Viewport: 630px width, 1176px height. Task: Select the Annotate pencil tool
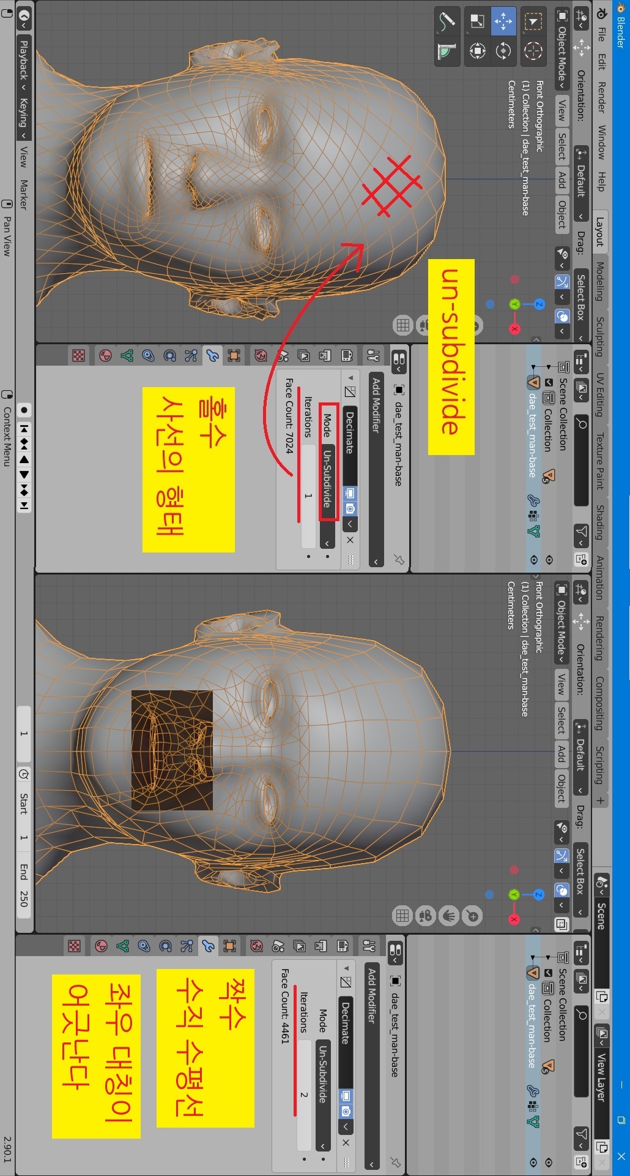[447, 22]
